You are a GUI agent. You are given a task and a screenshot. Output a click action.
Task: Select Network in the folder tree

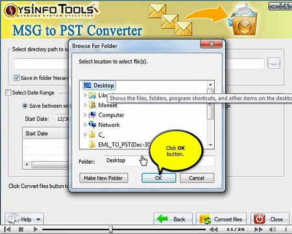point(109,125)
